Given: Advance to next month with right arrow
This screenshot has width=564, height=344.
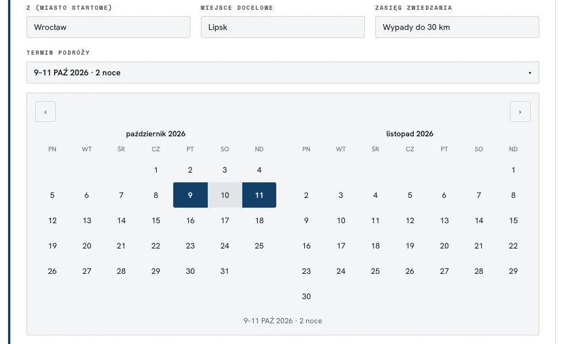Looking at the screenshot, I should pos(520,112).
